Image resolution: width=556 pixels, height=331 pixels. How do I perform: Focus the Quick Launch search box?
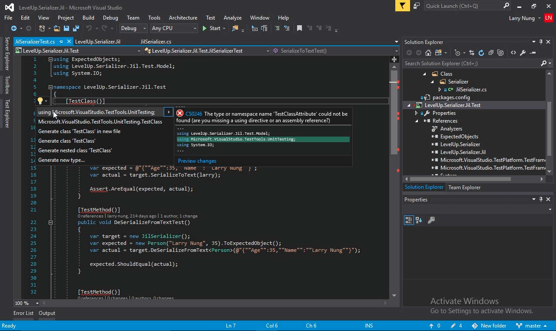coord(467,6)
